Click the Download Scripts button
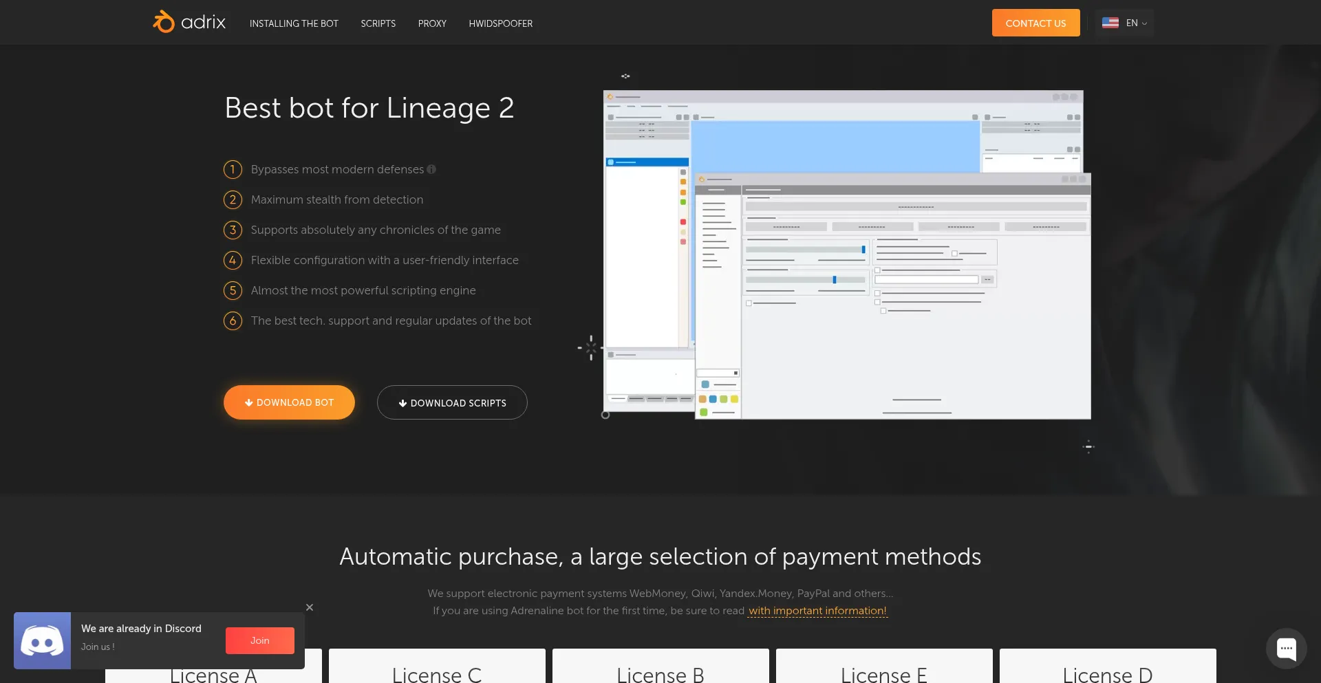The width and height of the screenshot is (1321, 683). 452,402
